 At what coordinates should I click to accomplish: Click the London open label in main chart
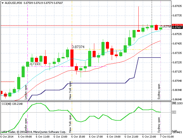[x=26, y=92]
